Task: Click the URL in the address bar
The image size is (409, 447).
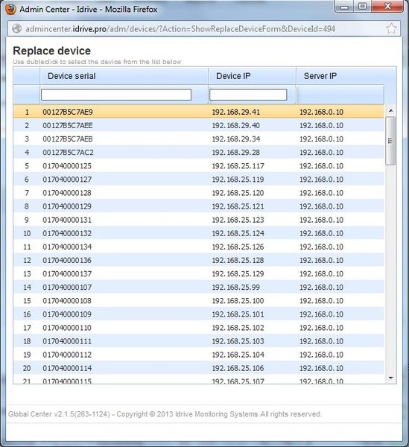Action: 180,29
